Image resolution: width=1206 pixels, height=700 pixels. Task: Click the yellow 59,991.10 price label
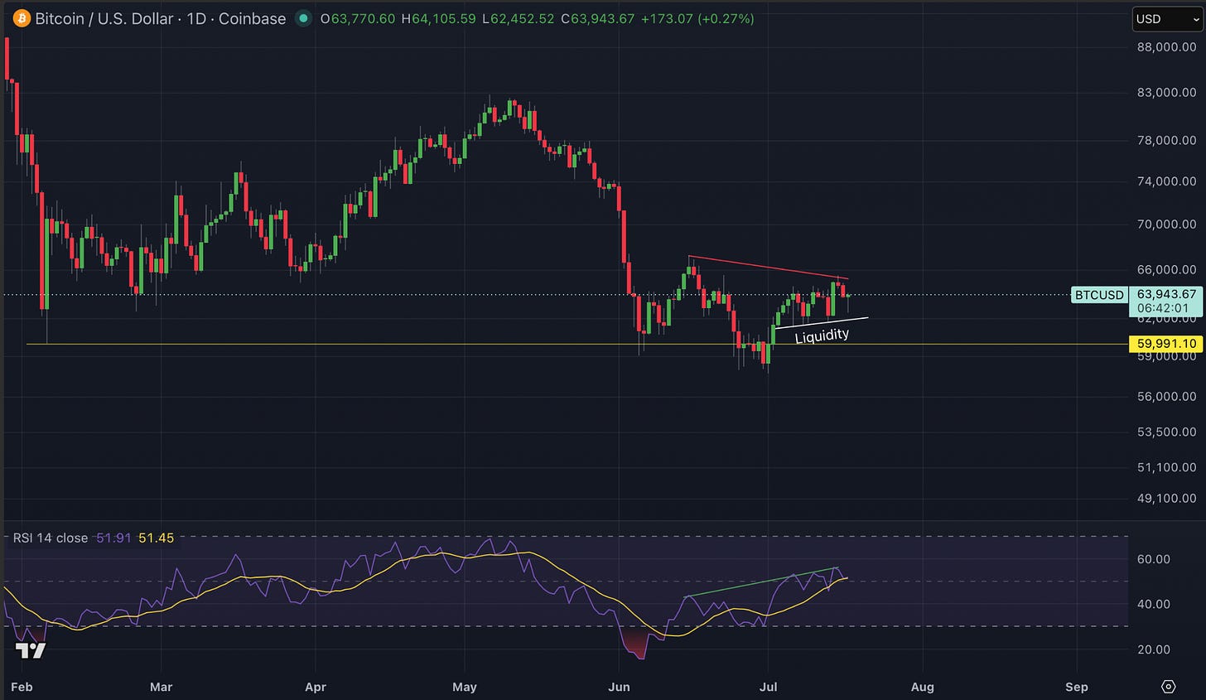pos(1165,344)
